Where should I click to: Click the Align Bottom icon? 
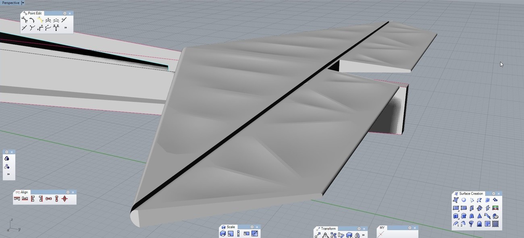pos(25,199)
